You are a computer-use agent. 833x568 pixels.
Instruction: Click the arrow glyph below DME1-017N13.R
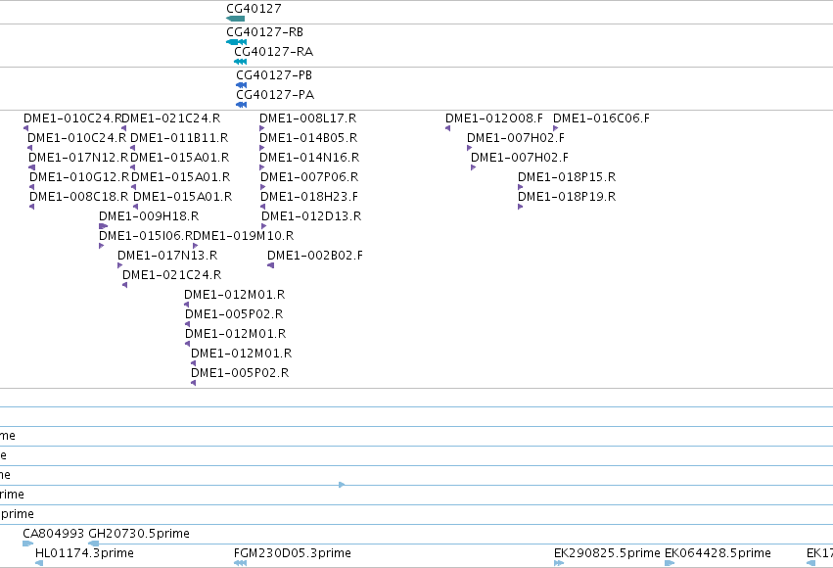(x=120, y=265)
